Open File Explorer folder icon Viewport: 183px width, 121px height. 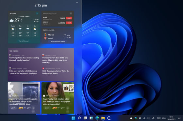click(x=103, y=118)
